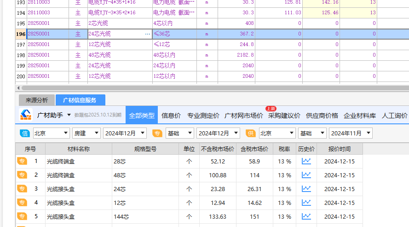Click the 材料名称 column header
Image resolution: width=409 pixels, height=227 pixels.
click(79, 149)
